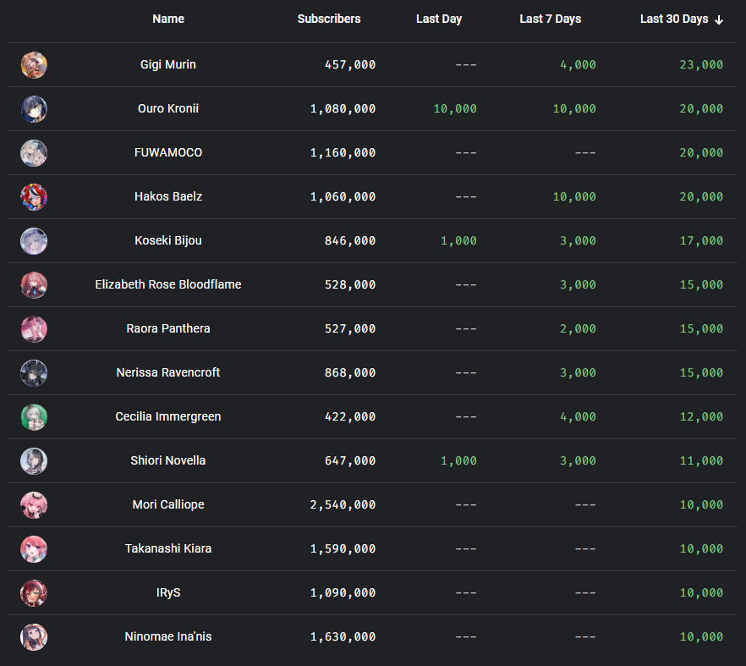The image size is (746, 666).
Task: Click Mori Calliope's 2,540,000 subscriber count
Action: (343, 505)
